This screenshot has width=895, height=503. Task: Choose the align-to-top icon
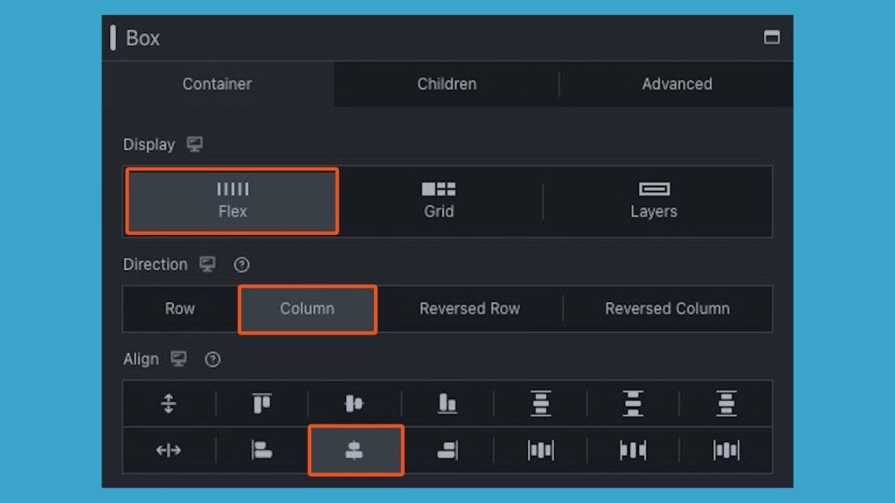point(261,403)
